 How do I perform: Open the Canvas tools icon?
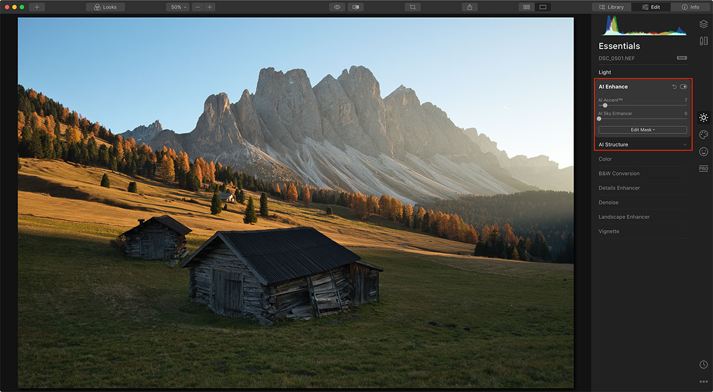point(703,41)
